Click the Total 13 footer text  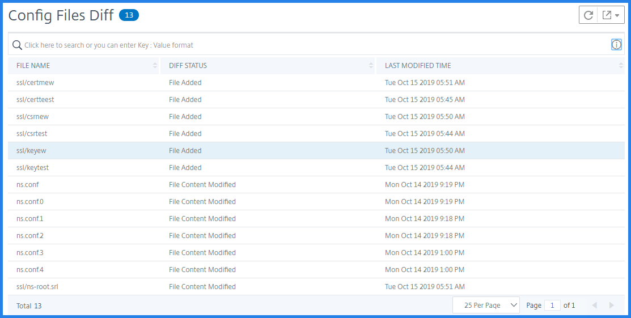[x=29, y=306]
